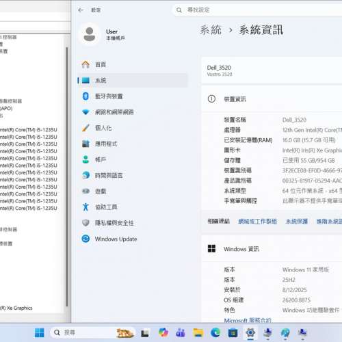Open 網路和網際網路 settings
The height and width of the screenshot is (342, 342).
[132, 112]
